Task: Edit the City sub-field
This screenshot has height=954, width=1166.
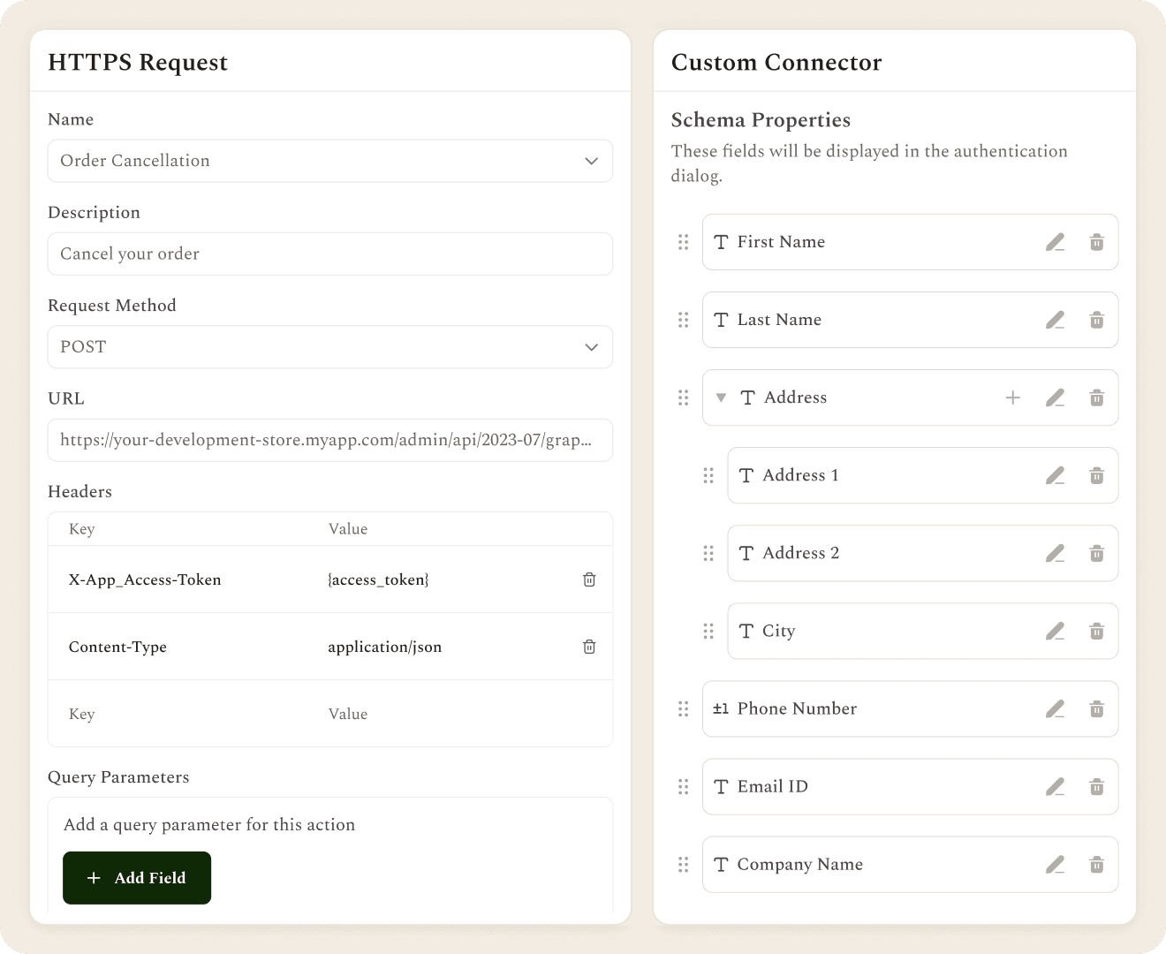Action: coord(1055,631)
